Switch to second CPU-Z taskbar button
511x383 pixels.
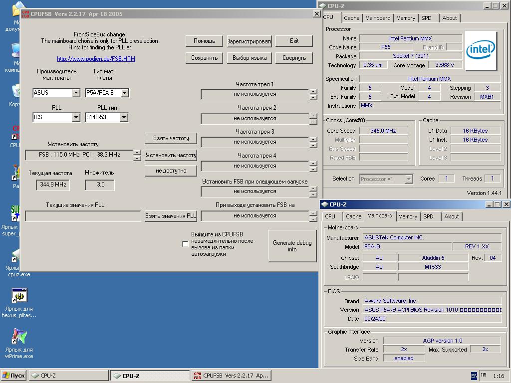coord(150,376)
